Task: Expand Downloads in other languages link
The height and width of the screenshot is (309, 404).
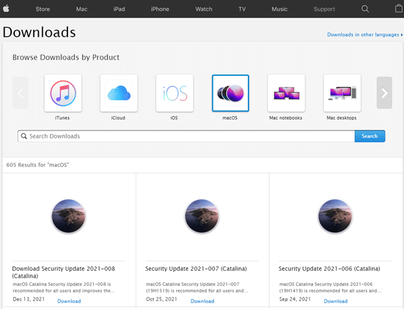Action: (364, 34)
